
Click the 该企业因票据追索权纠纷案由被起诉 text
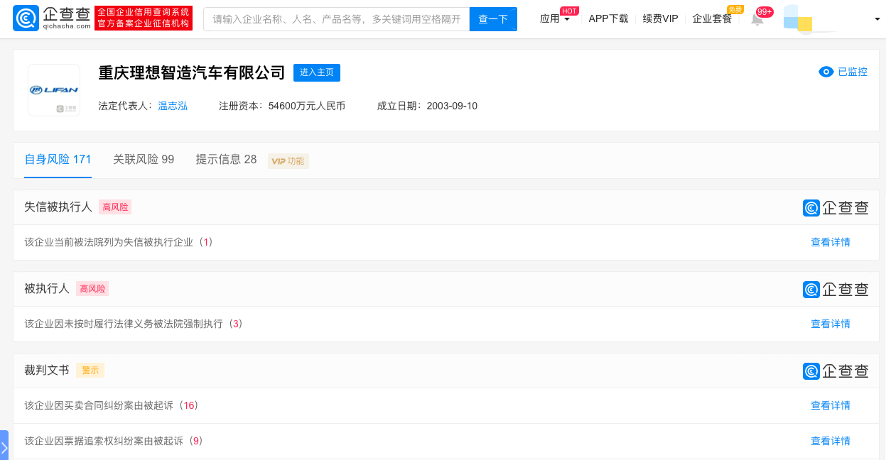coord(104,441)
